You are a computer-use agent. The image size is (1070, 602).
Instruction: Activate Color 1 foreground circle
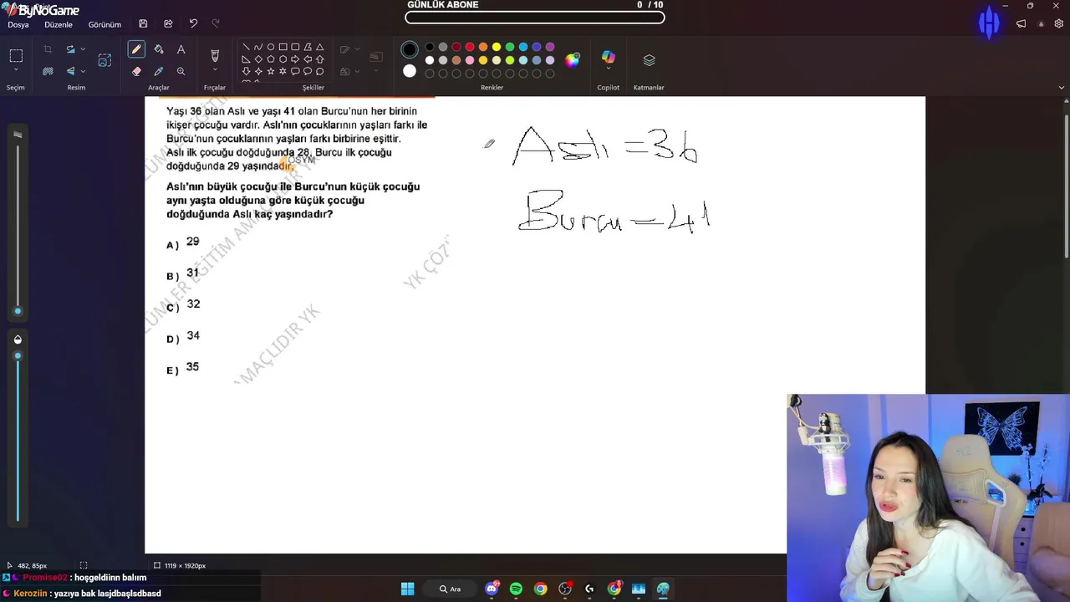(x=410, y=49)
